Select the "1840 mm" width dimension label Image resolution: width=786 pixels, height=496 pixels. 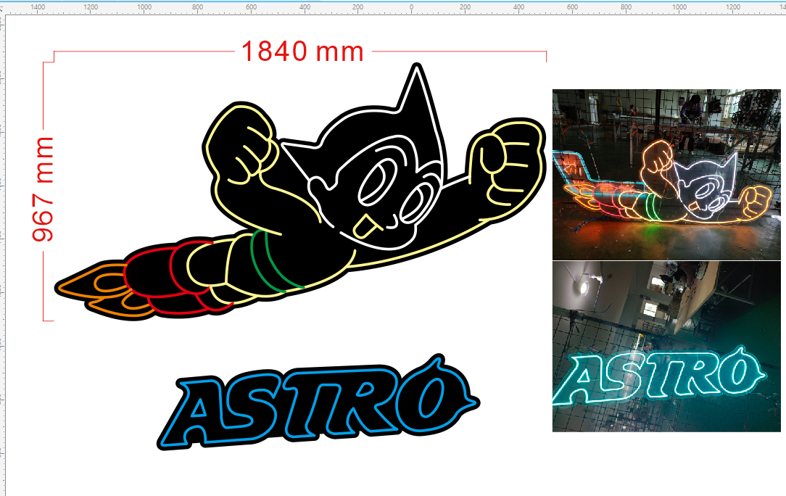302,51
